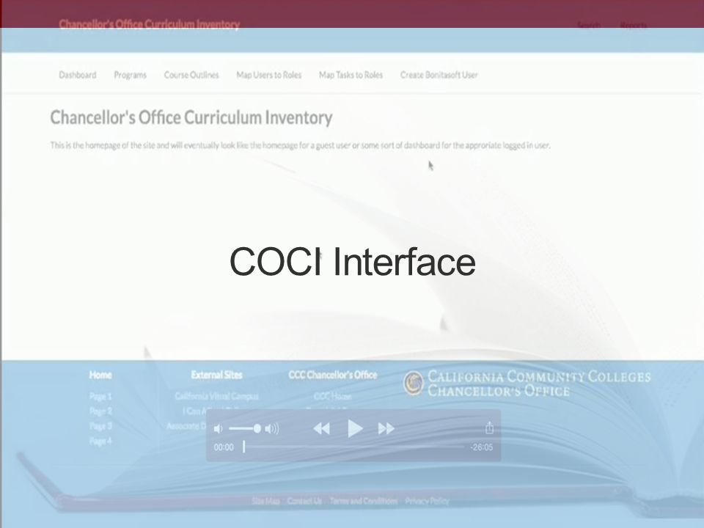Click the California Community Colleges seal logo
Image resolution: width=704 pixels, height=528 pixels.
[x=413, y=383]
